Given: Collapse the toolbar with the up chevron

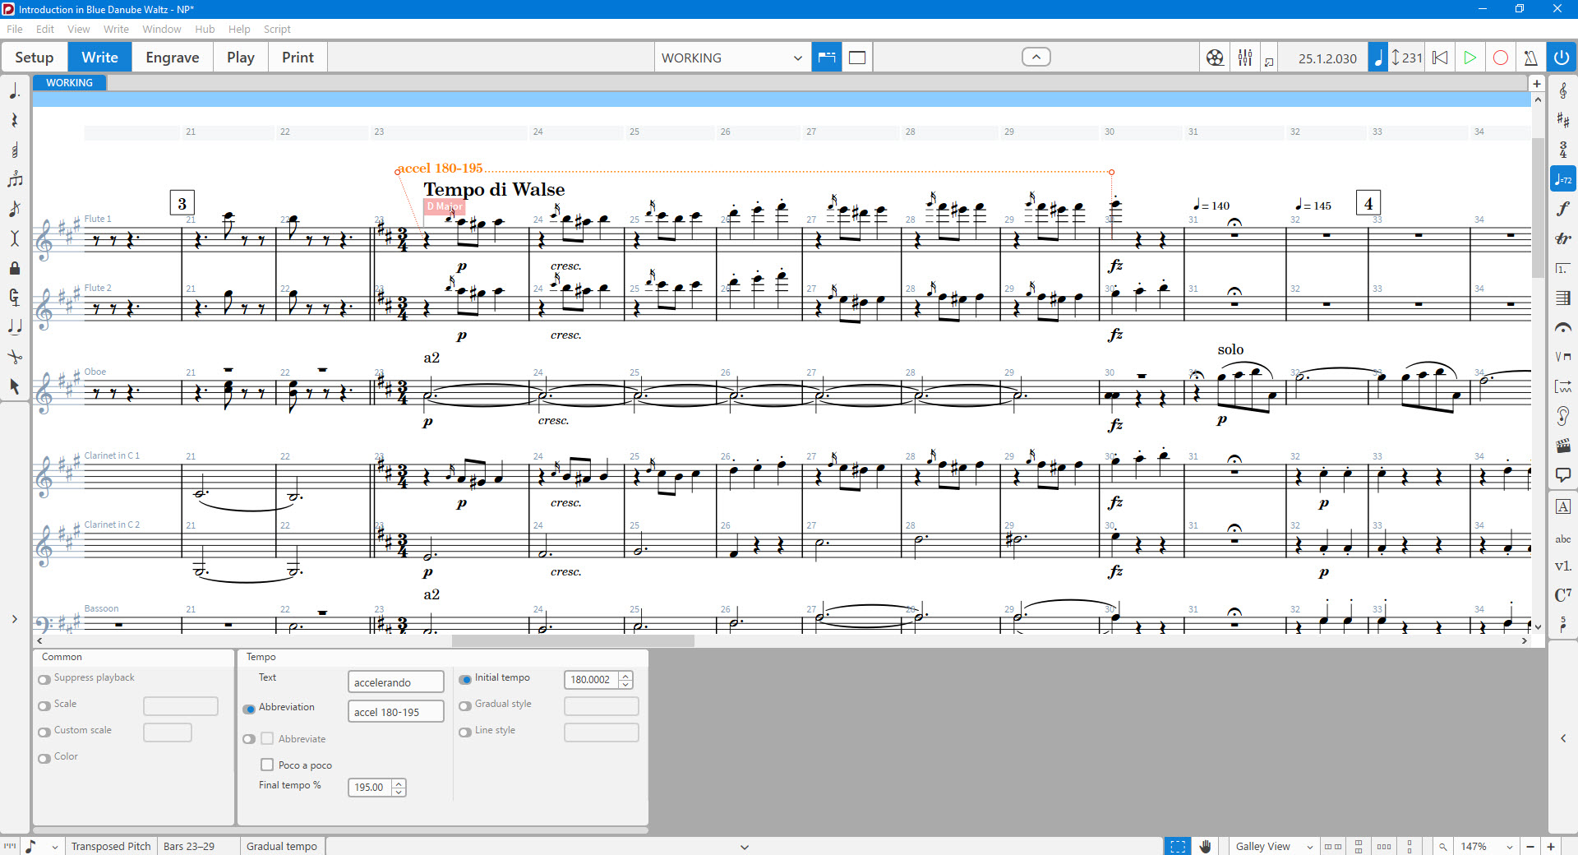Looking at the screenshot, I should (x=1036, y=57).
